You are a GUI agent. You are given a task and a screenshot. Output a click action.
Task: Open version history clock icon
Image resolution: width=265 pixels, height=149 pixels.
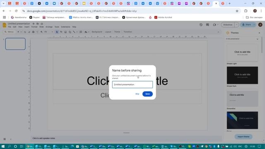pos(201,25)
